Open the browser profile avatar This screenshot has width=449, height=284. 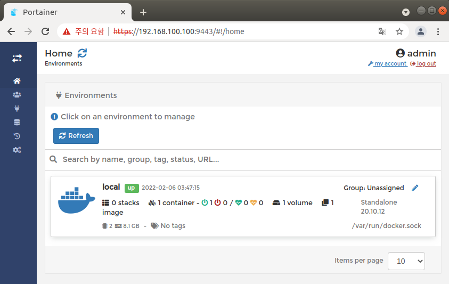(x=421, y=31)
